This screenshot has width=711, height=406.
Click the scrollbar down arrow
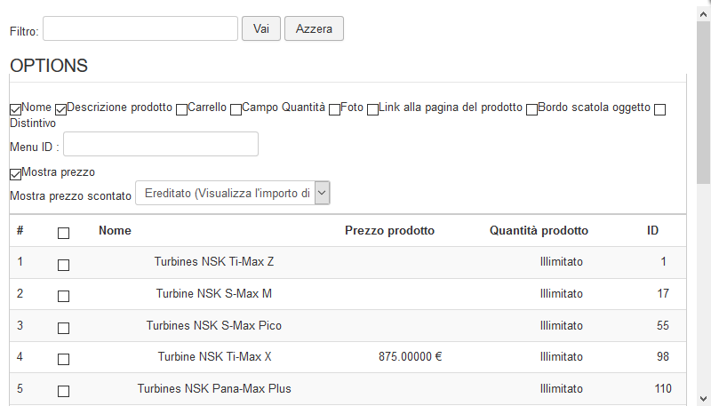coord(703,398)
